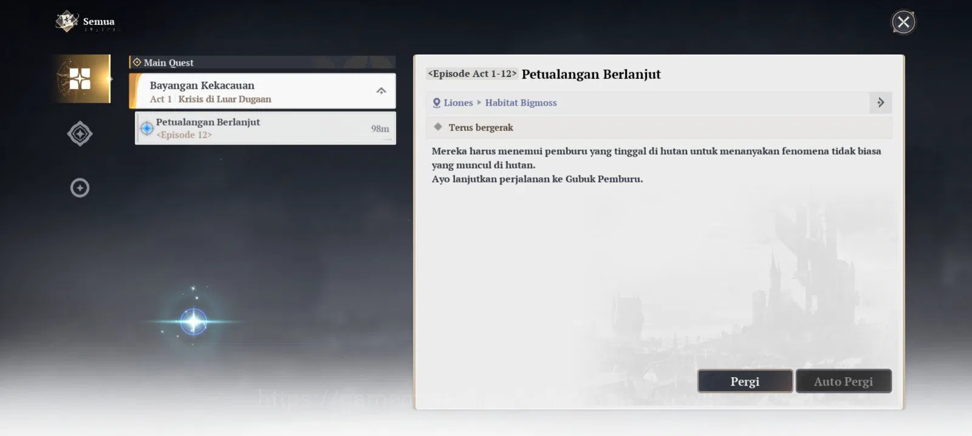Select the all-quests grid icon in sidebar
Screen dimensions: 972x436
80,79
